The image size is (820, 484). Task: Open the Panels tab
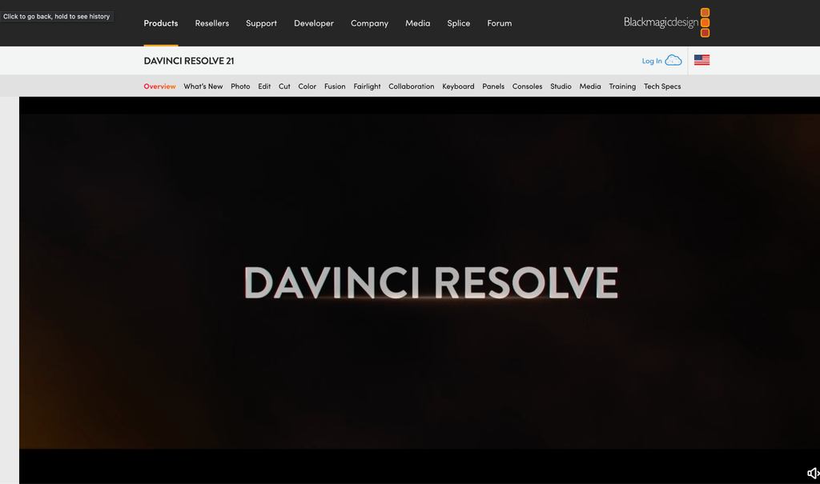(x=493, y=86)
